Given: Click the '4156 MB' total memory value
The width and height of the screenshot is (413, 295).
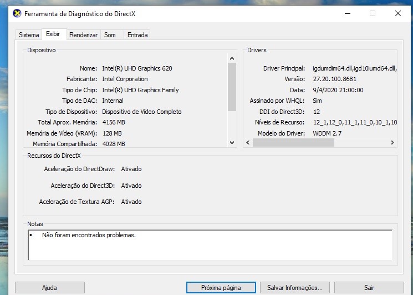Looking at the screenshot, I should (114, 122).
